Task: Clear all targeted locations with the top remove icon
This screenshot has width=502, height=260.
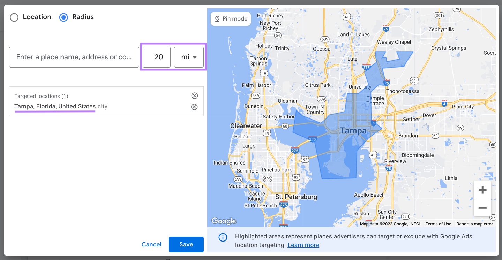Action: point(194,95)
